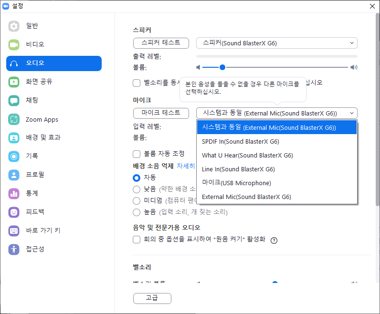This screenshot has width=380, height=314.
Task: Switch to 화면 공유 settings
Action: 54,82
